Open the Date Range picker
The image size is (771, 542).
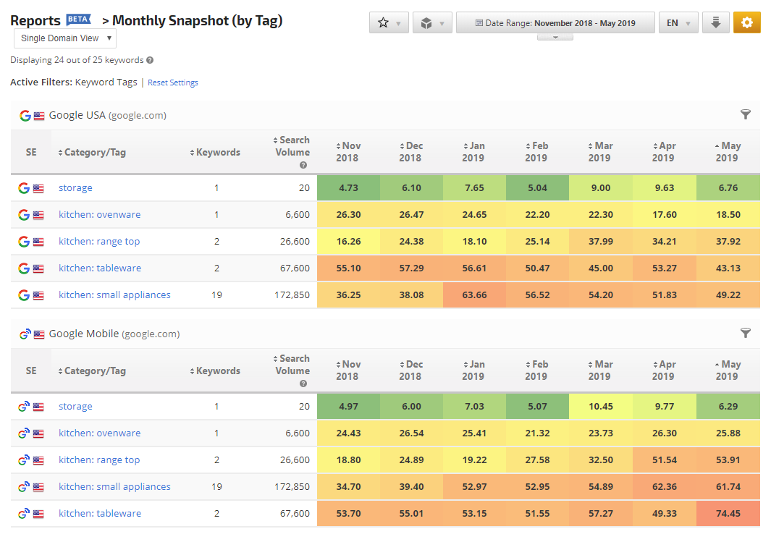555,23
